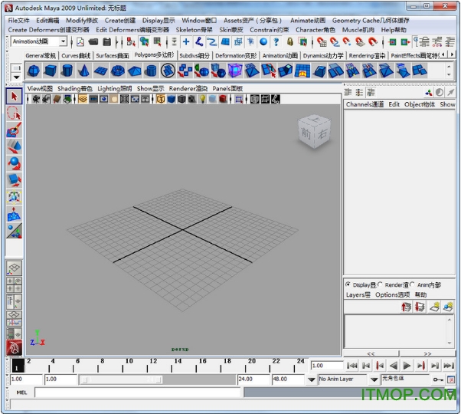The width and height of the screenshot is (461, 414).
Task: Click the time range slider bar
Action: (x=121, y=379)
